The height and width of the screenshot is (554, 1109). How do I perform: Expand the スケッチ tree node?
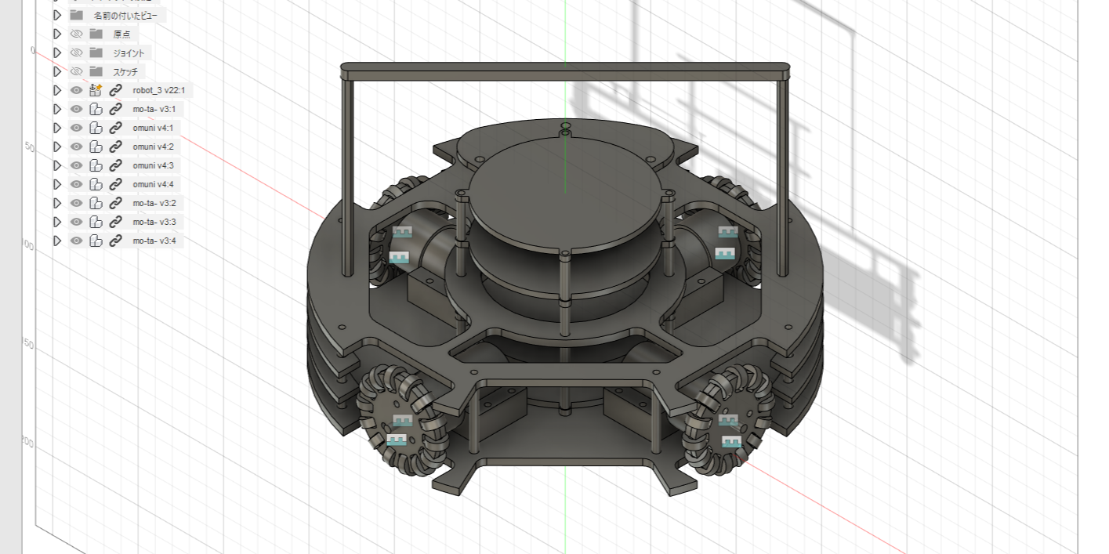pyautogui.click(x=57, y=71)
